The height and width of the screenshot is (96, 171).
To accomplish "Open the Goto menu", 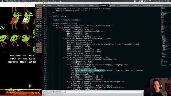I will tap(39, 1).
